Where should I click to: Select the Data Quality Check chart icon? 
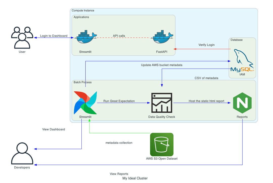[162, 103]
